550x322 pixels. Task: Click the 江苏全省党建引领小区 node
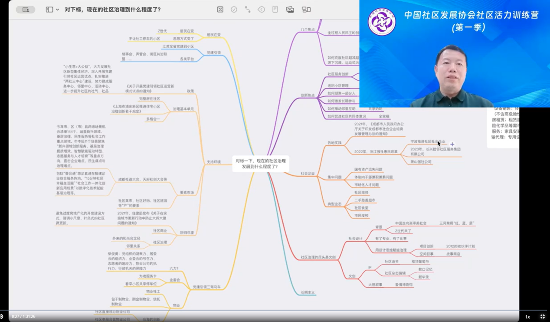coord(178,46)
